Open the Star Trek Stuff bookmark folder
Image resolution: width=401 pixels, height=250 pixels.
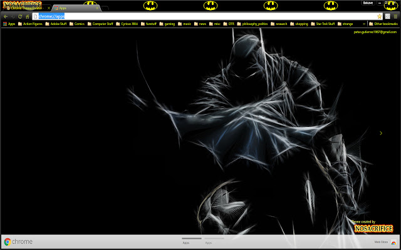click(x=323, y=24)
